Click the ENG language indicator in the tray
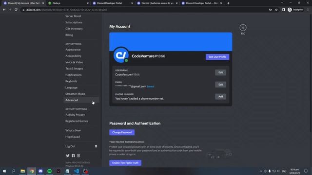 pos(284,171)
